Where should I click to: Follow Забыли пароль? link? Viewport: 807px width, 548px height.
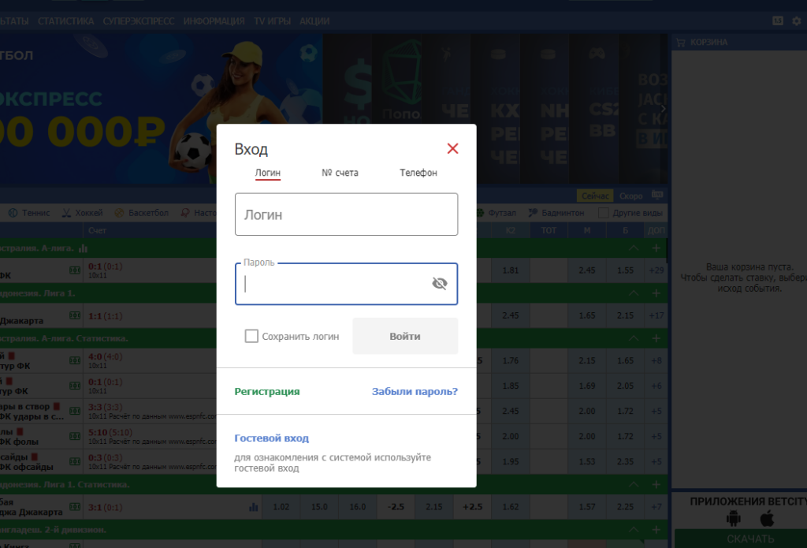click(x=415, y=391)
